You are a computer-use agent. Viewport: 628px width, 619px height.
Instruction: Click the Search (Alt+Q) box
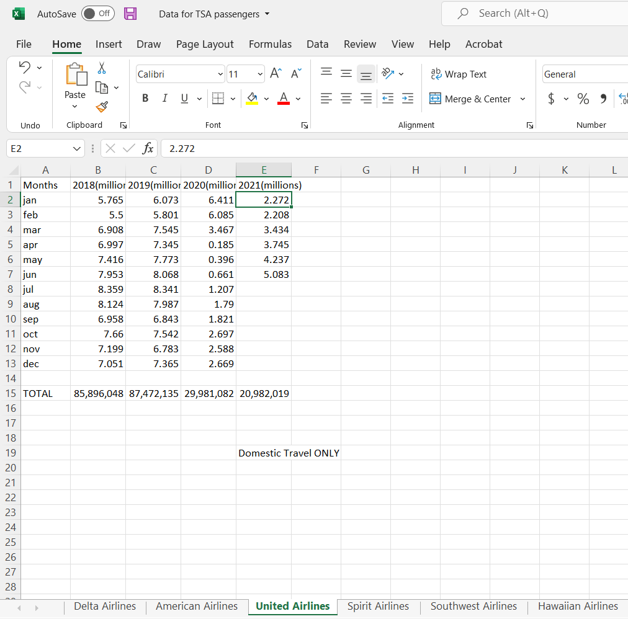coord(535,14)
